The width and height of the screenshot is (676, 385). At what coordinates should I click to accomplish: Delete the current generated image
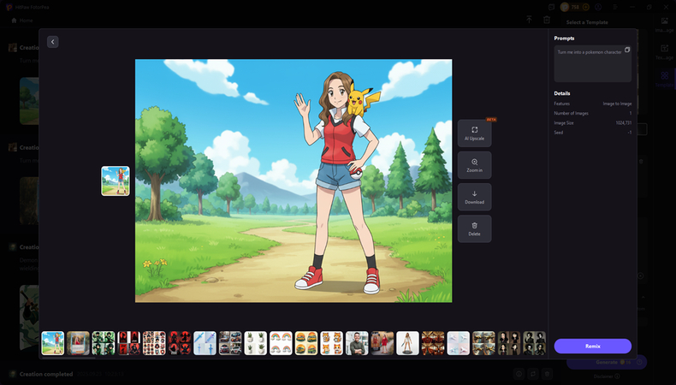point(474,229)
